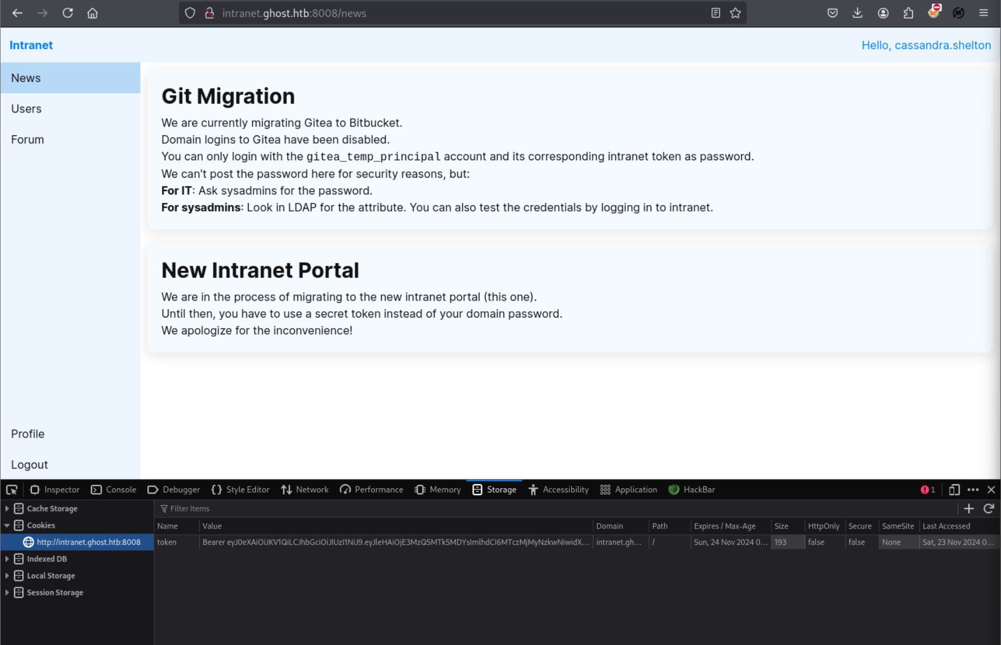Click the browser reload page icon

click(x=68, y=13)
